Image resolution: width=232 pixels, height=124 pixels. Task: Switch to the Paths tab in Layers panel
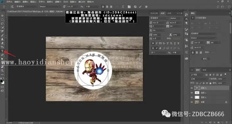[204, 70]
